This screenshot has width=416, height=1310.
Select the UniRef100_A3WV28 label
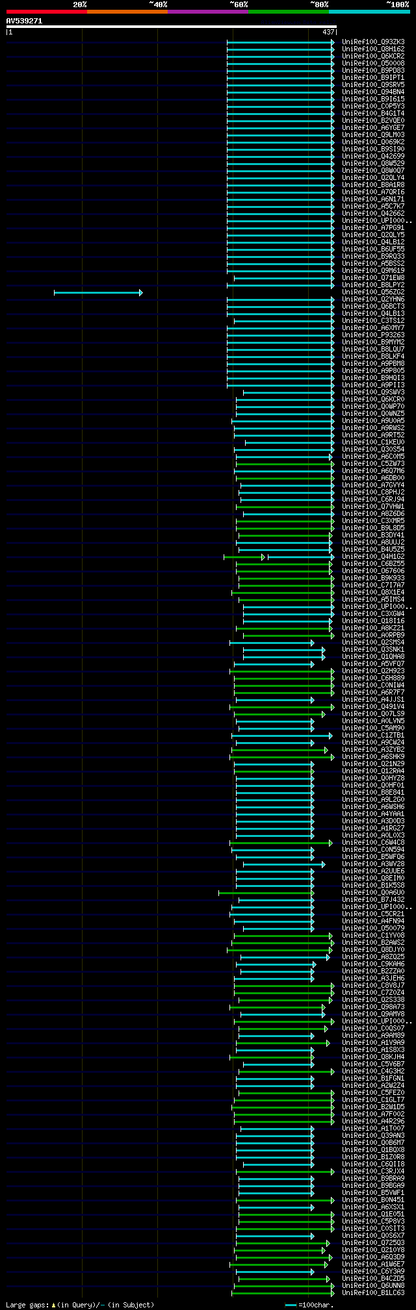pos(373,864)
